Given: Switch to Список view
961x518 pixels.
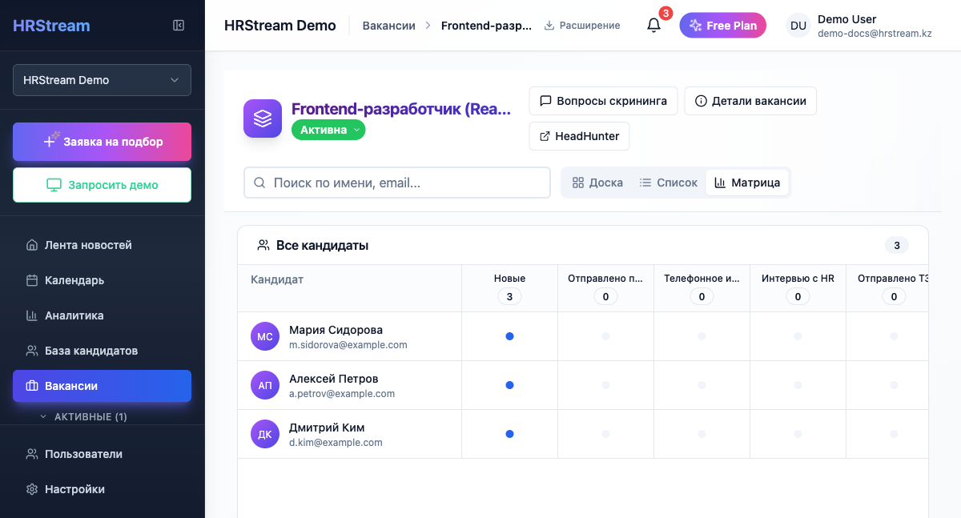Looking at the screenshot, I should [669, 183].
